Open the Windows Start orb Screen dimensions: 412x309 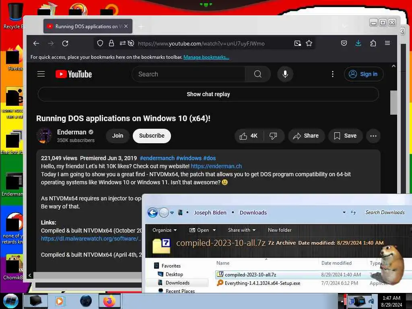11,301
